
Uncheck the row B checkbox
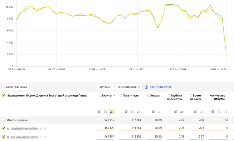tap(3, 137)
